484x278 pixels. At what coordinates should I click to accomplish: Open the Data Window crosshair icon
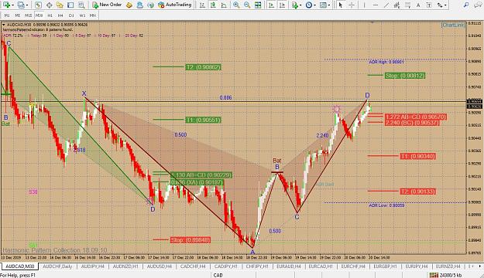(49, 5)
